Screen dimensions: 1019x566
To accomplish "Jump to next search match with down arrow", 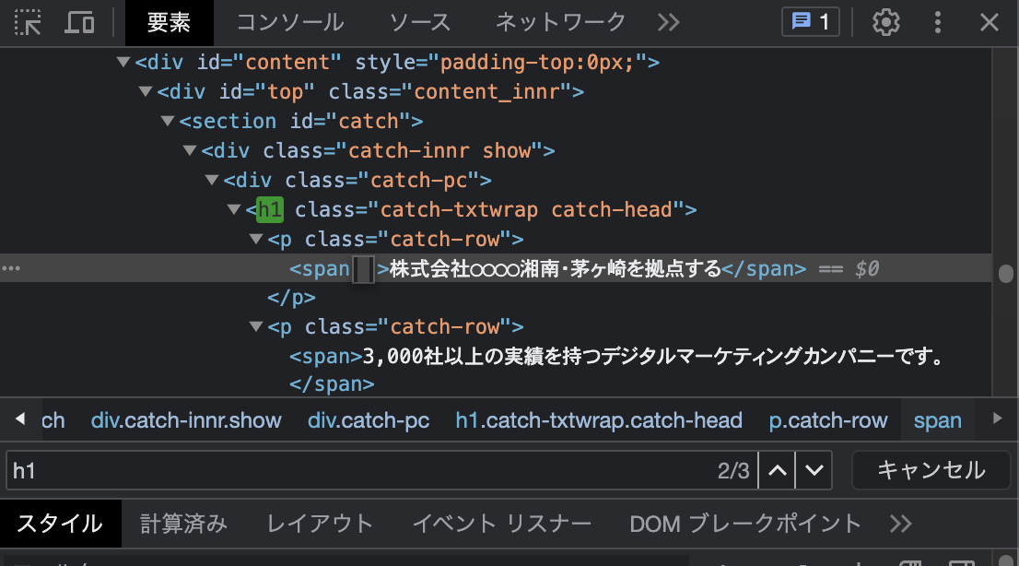I will point(814,470).
